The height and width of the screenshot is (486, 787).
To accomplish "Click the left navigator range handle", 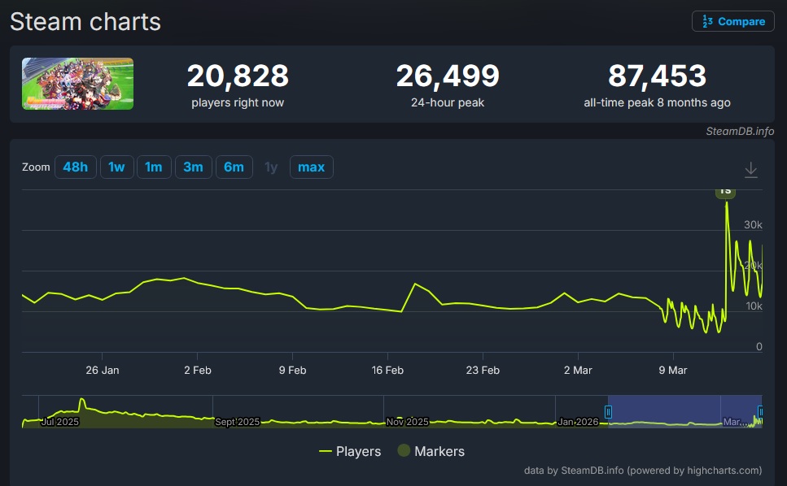I will click(x=608, y=412).
